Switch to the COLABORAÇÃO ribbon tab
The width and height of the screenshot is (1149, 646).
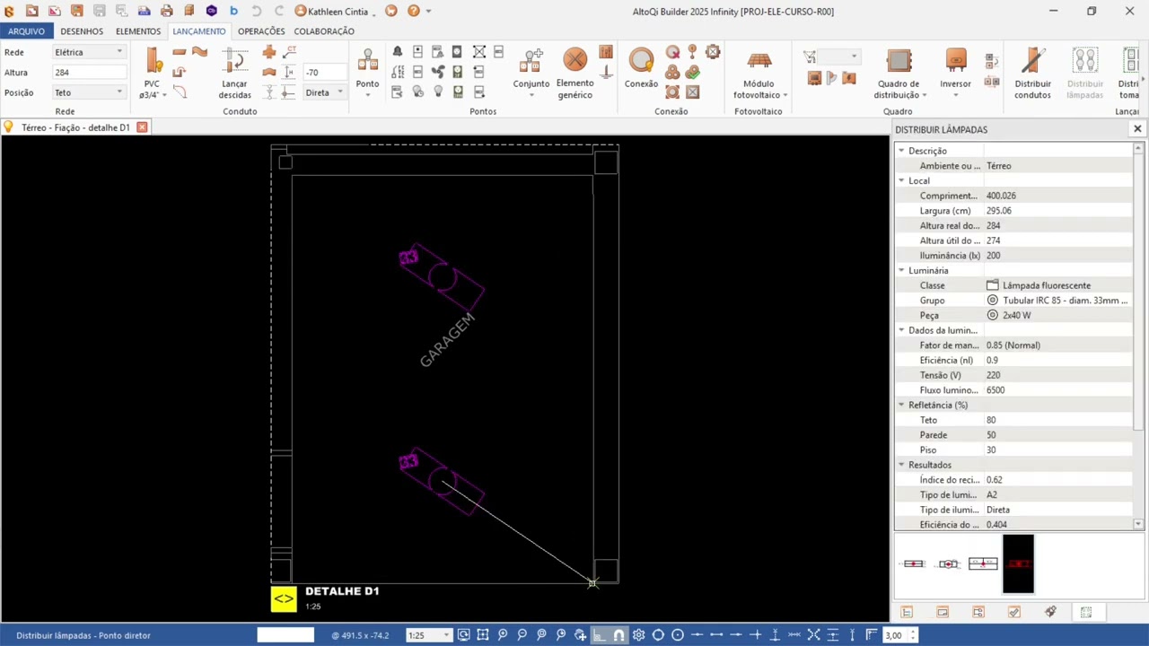[324, 31]
